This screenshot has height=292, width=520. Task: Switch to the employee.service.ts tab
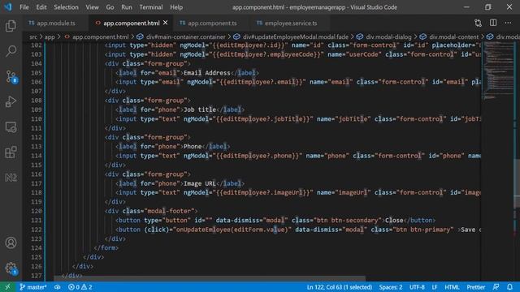tap(291, 23)
